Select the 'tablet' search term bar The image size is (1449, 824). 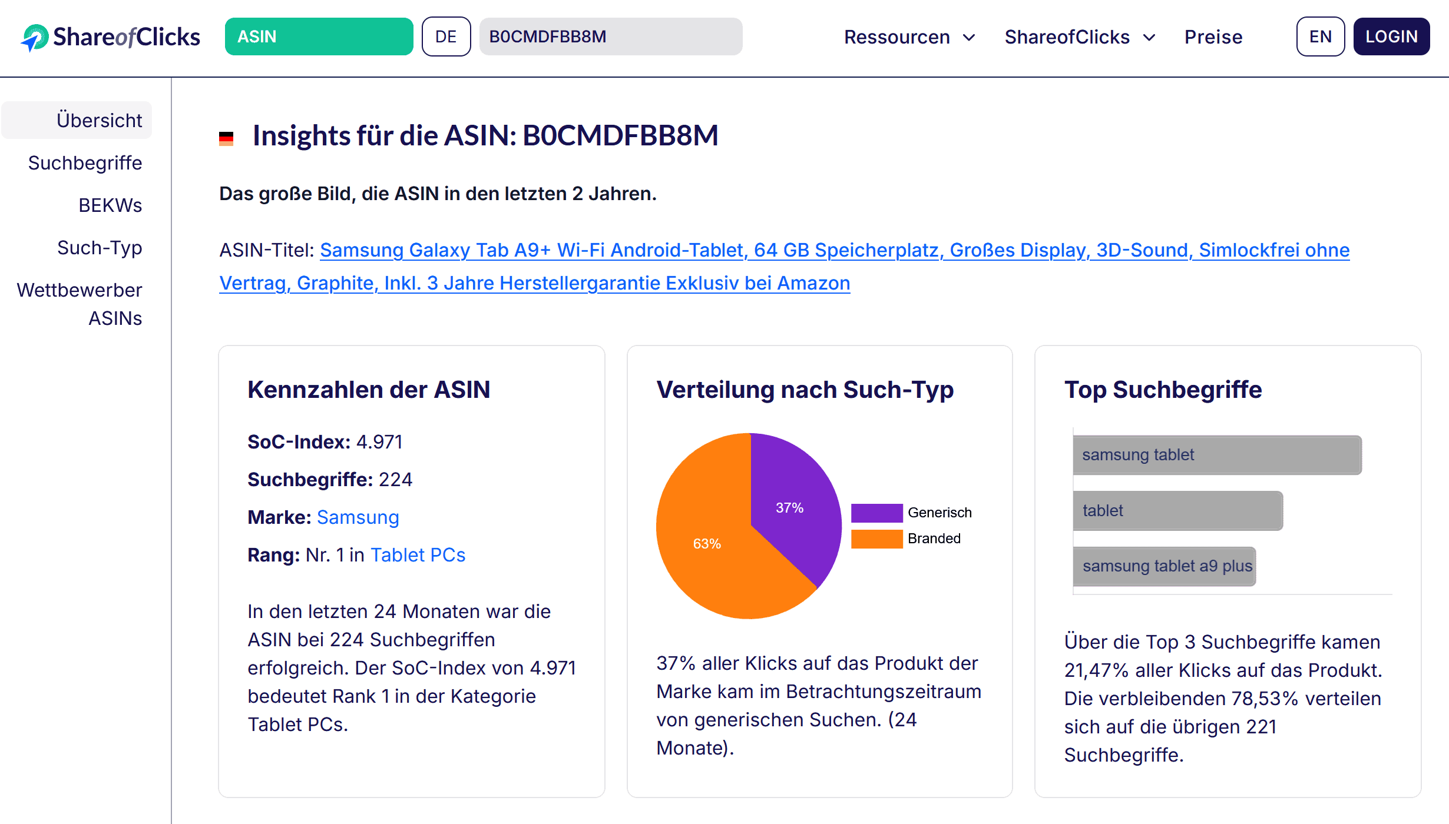[1177, 511]
